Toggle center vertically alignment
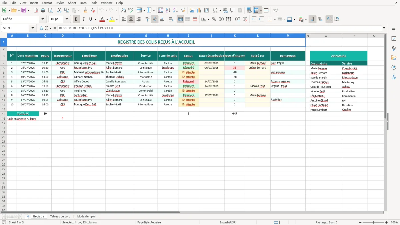400x225 pixels. pos(155,19)
